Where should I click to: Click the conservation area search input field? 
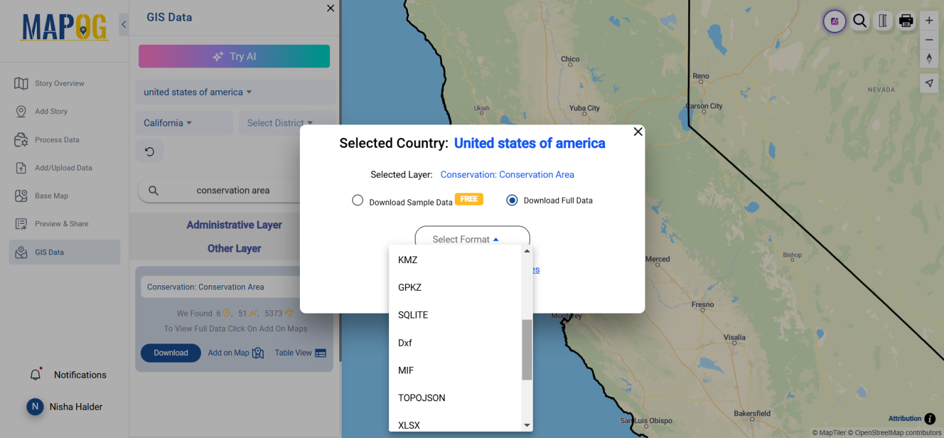pos(234,190)
